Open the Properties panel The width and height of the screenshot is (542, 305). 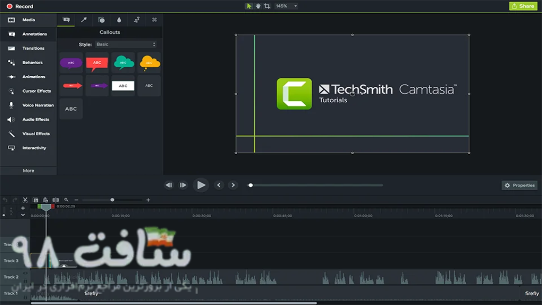tap(520, 185)
